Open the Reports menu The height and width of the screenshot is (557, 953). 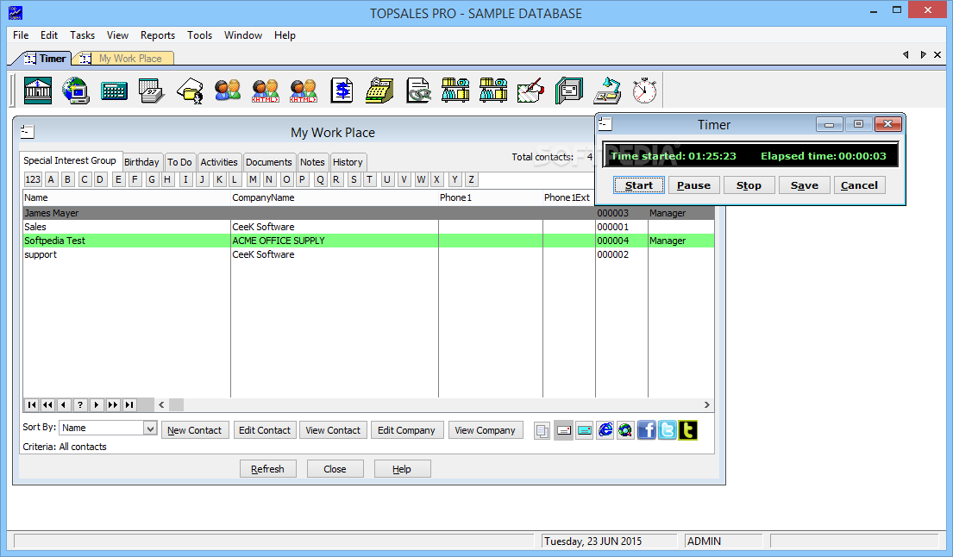point(158,35)
